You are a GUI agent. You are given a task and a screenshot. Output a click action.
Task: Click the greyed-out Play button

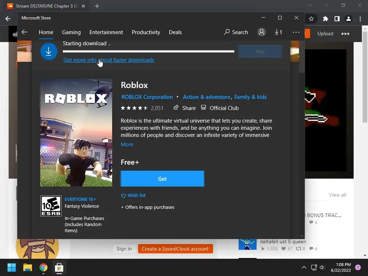point(260,52)
